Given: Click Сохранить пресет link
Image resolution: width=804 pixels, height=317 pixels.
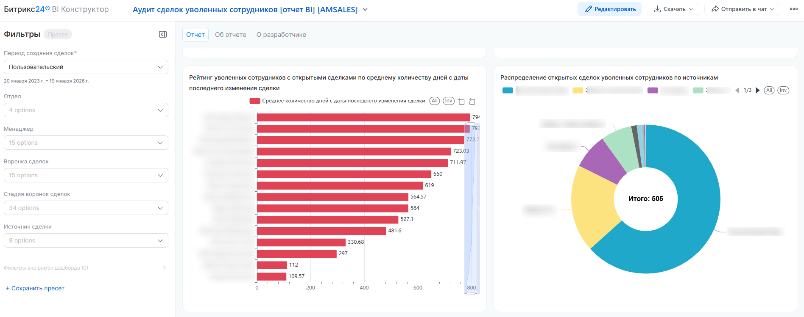Looking at the screenshot, I should tap(35, 288).
